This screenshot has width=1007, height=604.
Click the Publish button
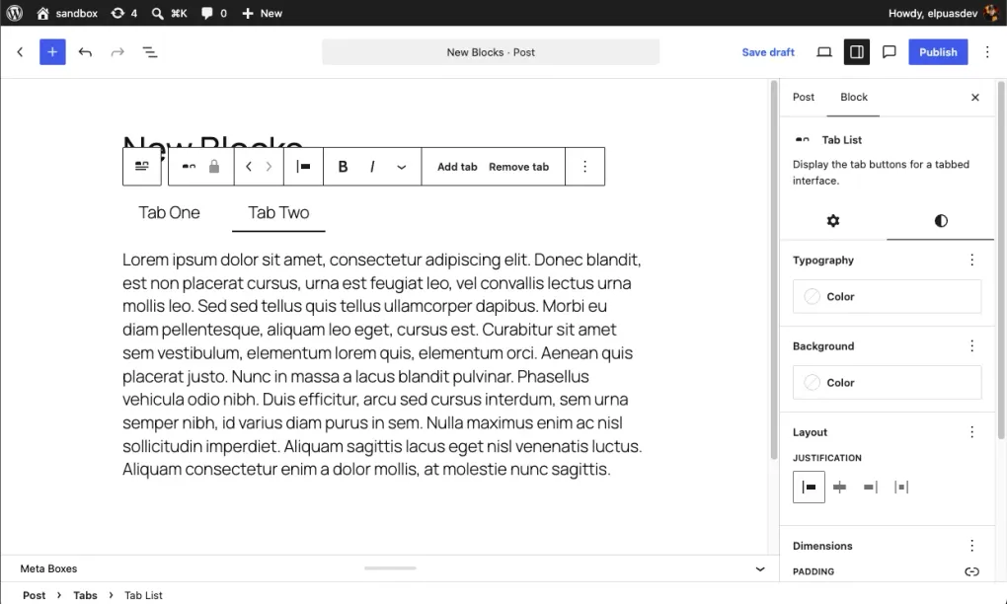[938, 52]
